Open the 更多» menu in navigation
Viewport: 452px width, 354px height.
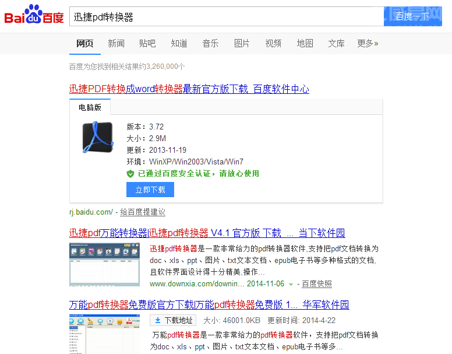(x=368, y=43)
